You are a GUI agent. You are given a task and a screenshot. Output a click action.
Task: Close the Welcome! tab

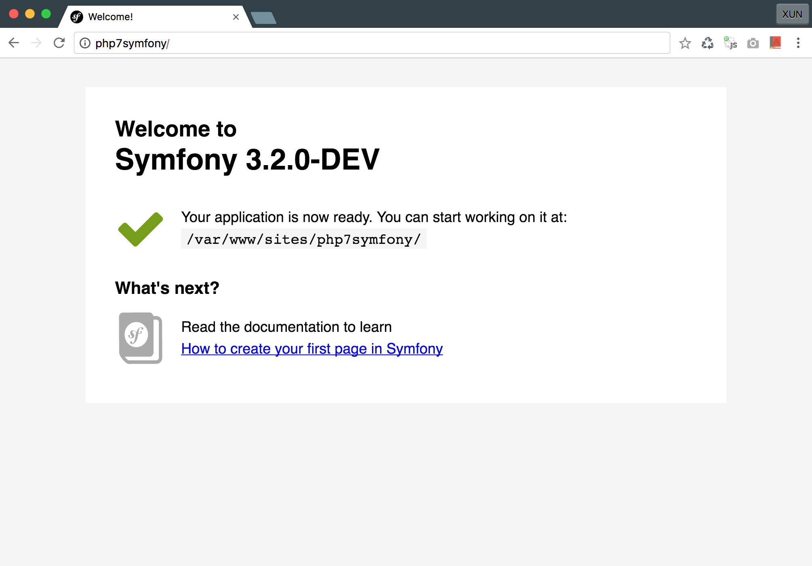pyautogui.click(x=236, y=17)
